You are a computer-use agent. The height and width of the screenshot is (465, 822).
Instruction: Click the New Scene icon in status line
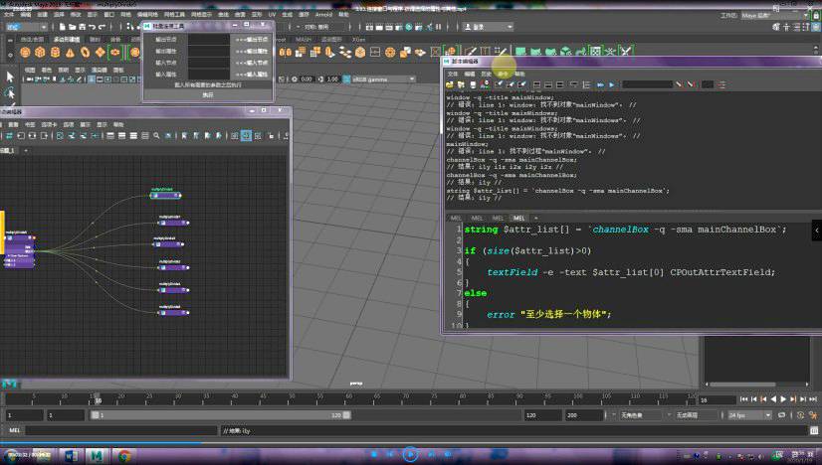coord(63,27)
